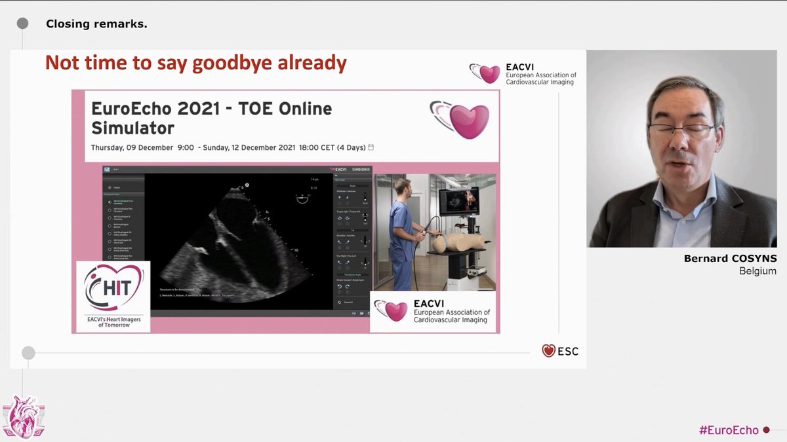The image size is (787, 442).
Task: Click the echo ultrasound image in simulator
Action: [x=238, y=241]
